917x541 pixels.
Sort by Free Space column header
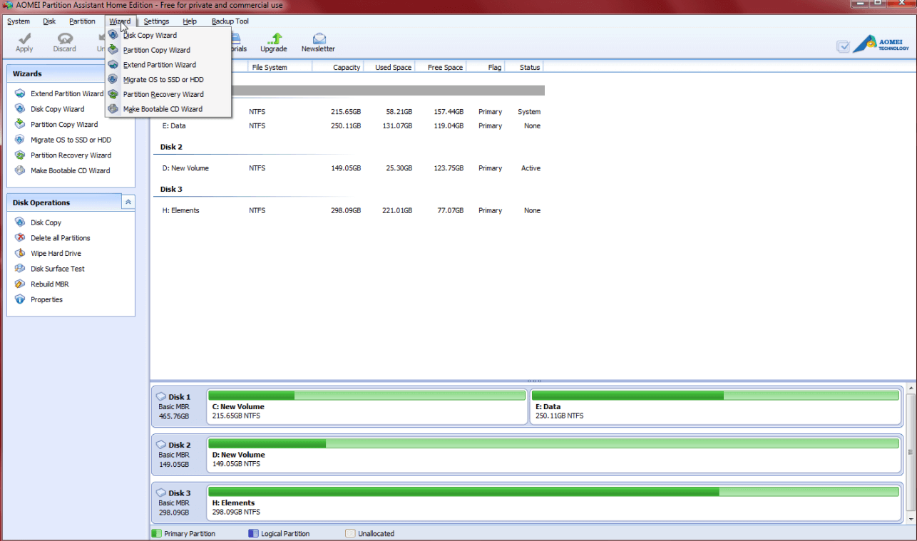441,67
